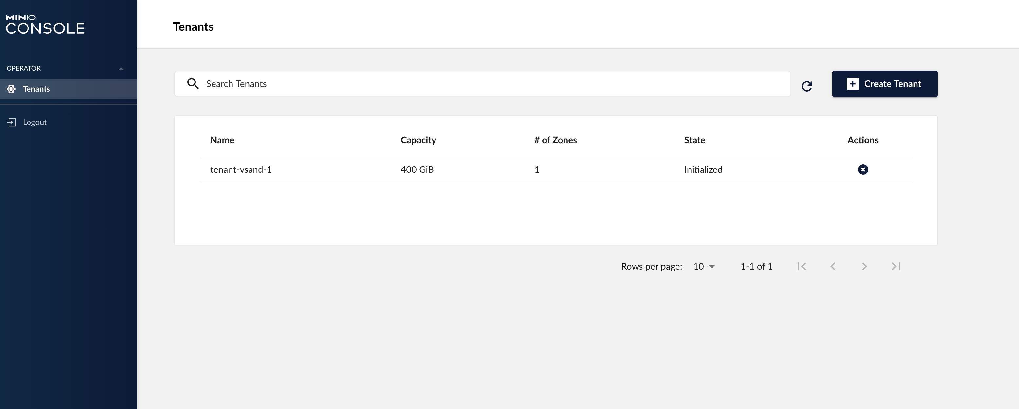Go to the next page
Screen dimensions: 1019x409
(x=864, y=266)
